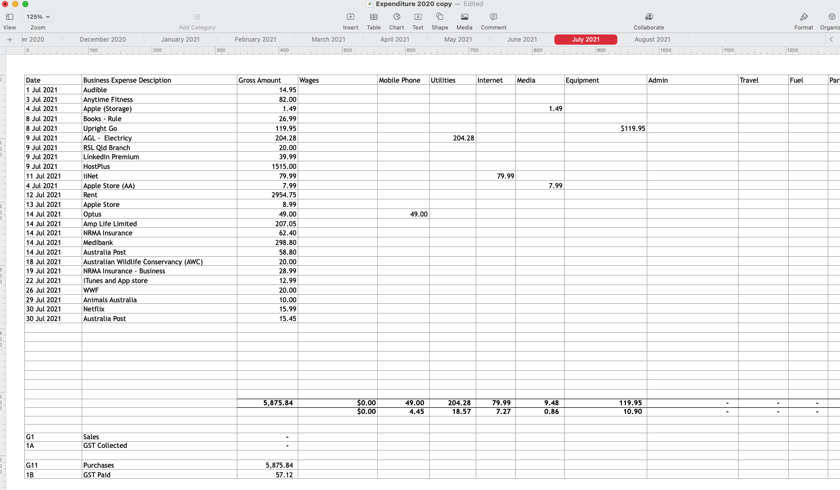
Task: Select the Internet column header
Action: pos(496,80)
